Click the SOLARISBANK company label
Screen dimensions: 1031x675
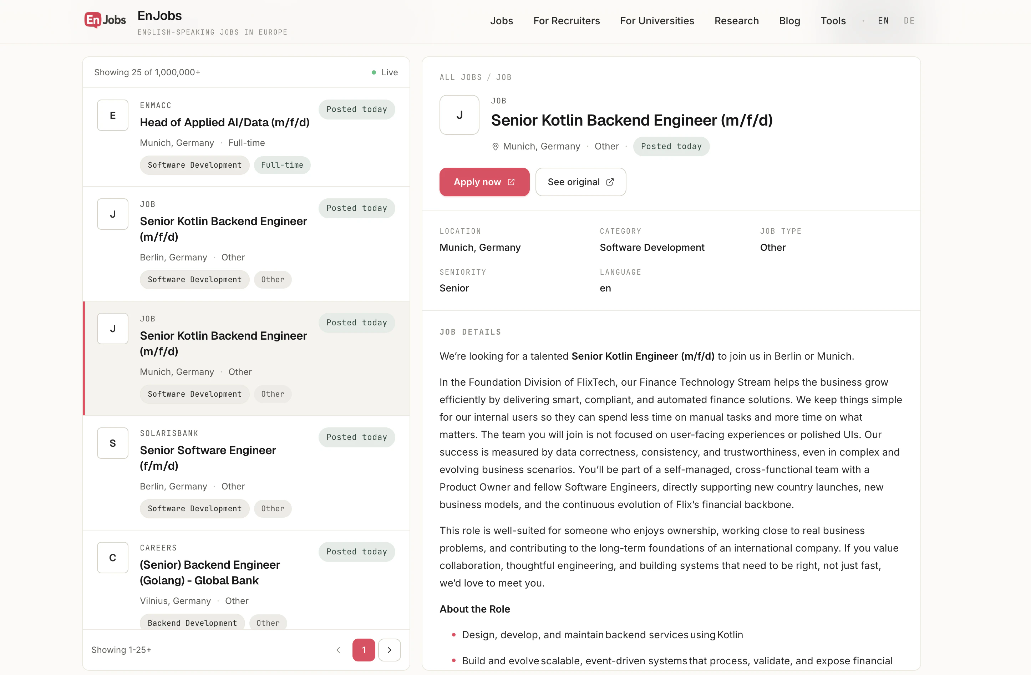(169, 433)
